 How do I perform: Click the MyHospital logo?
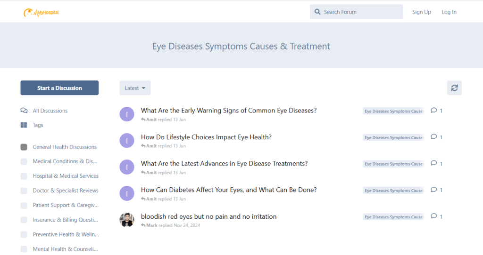41,12
